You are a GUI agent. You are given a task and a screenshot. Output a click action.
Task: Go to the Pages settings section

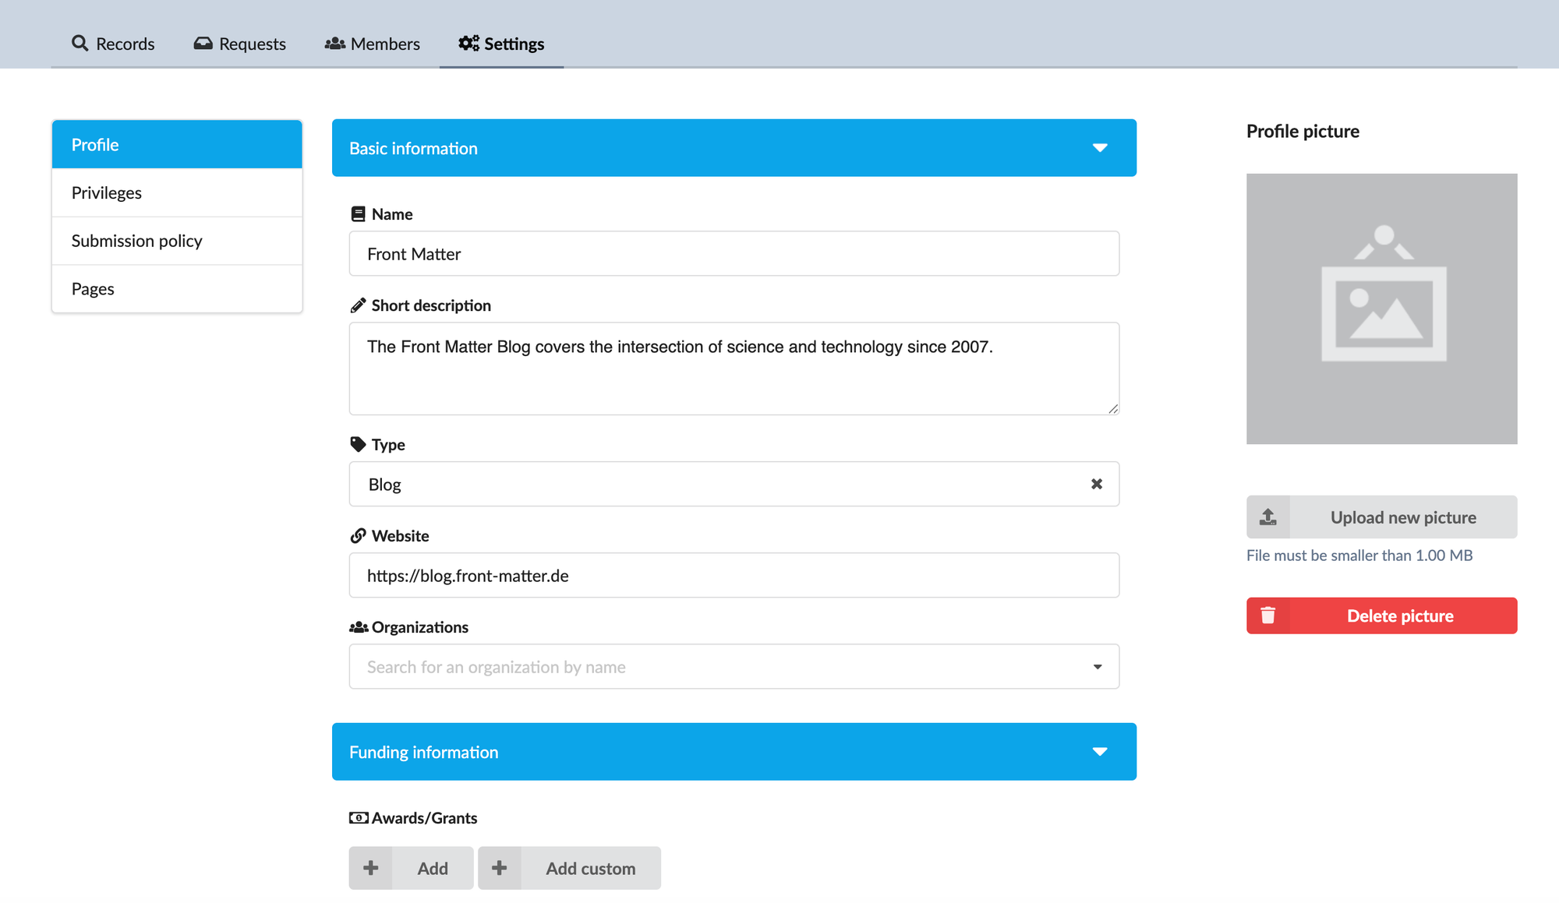(x=93, y=289)
